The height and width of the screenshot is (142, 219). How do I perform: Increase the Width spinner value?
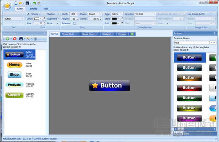click(x=77, y=13)
